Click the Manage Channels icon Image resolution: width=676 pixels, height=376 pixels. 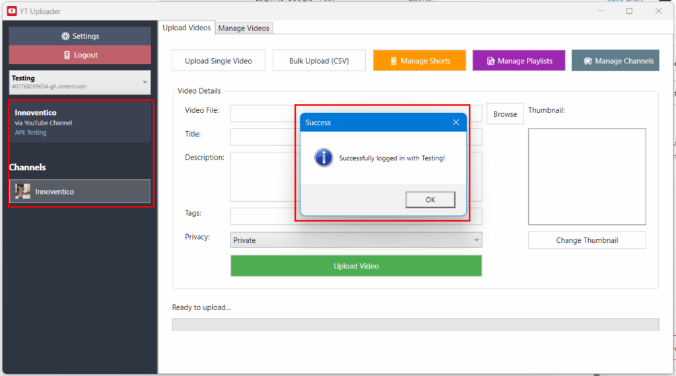(x=588, y=61)
